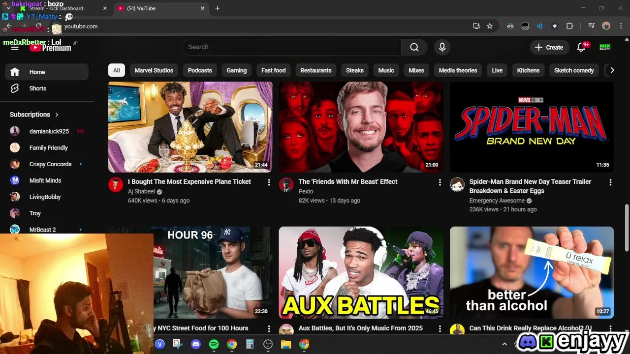Screen dimensions: 630x354
Task: Bookmark this page with the star icon
Action: [490, 26]
